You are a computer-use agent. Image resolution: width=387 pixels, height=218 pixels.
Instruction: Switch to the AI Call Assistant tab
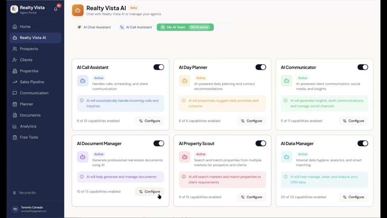136,27
